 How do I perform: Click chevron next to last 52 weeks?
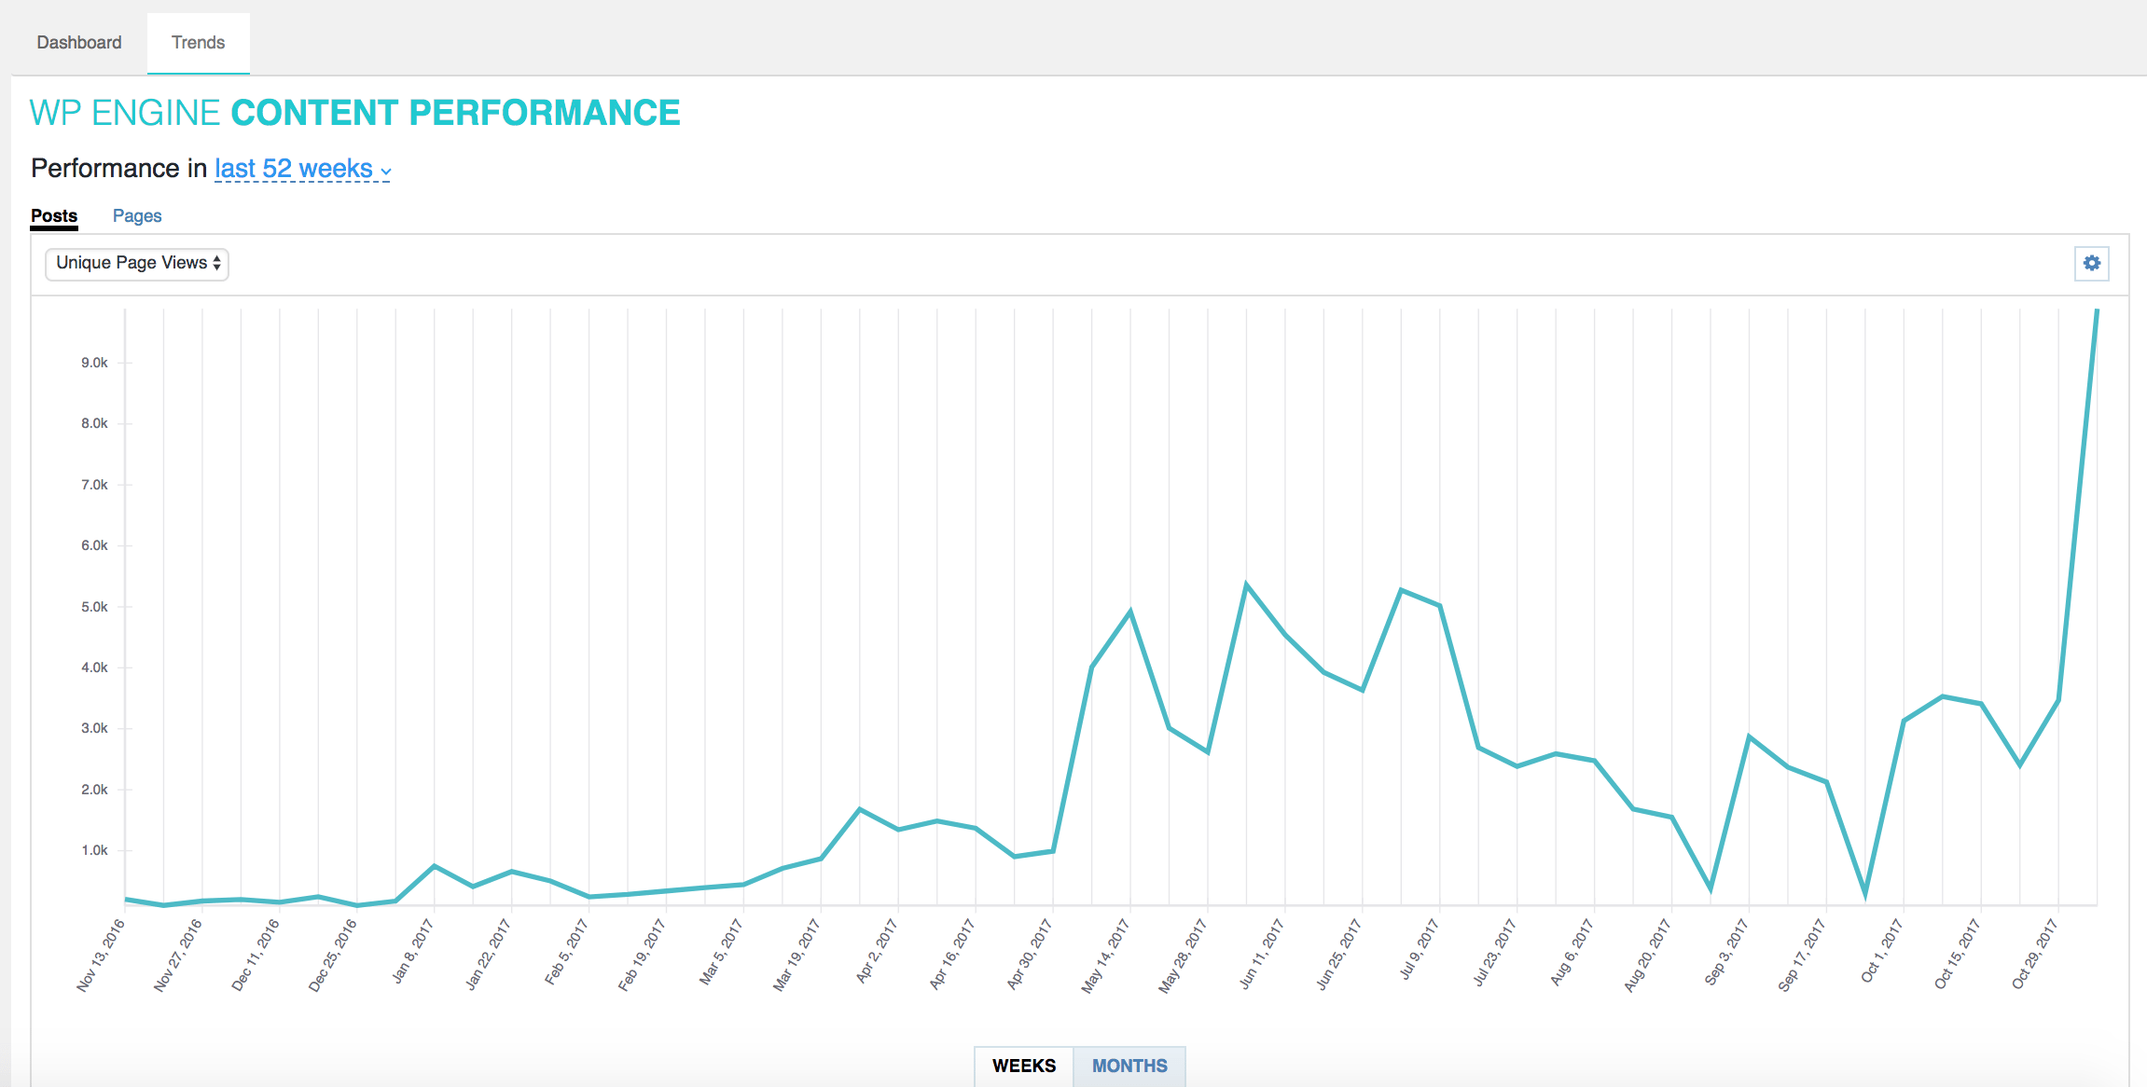click(386, 172)
